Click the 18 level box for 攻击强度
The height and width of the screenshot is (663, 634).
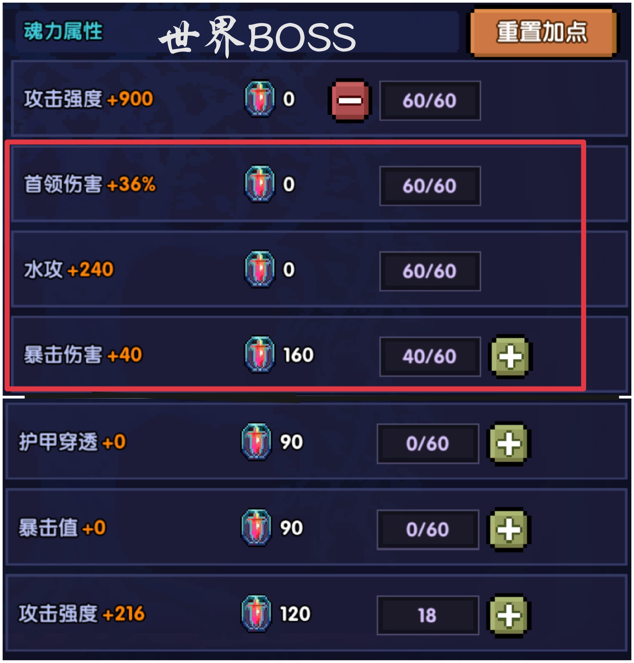(x=427, y=615)
